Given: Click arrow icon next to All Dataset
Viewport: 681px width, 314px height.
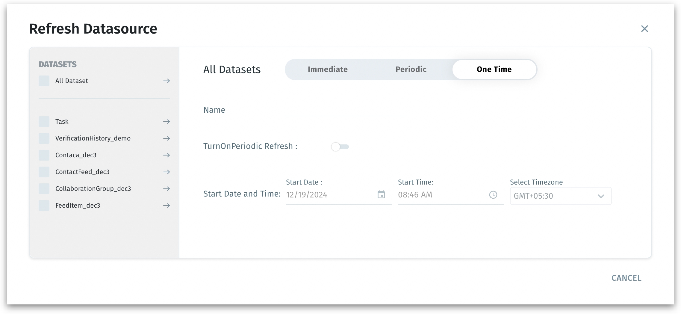Looking at the screenshot, I should 167,81.
